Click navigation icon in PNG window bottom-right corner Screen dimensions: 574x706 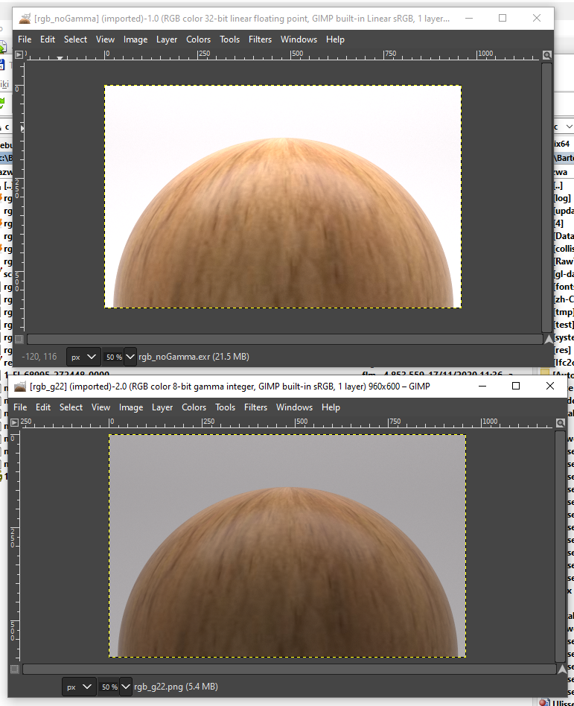coord(561,669)
